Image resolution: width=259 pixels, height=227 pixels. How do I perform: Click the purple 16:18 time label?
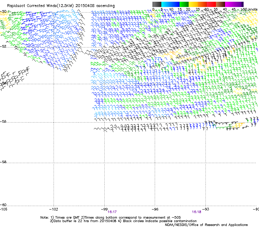coord(196,212)
